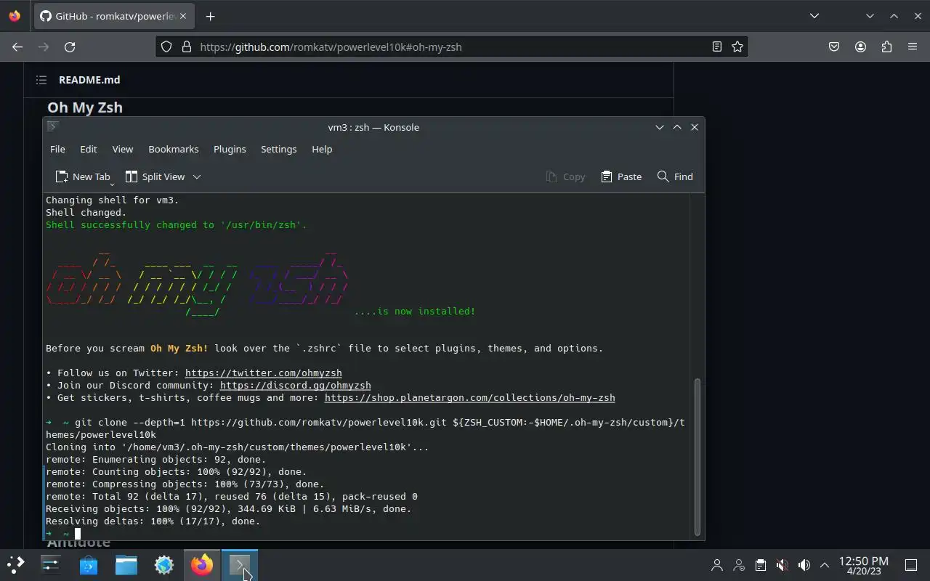Expand hidden system tray icons arrow
Screen dimensions: 930x581
825,565
